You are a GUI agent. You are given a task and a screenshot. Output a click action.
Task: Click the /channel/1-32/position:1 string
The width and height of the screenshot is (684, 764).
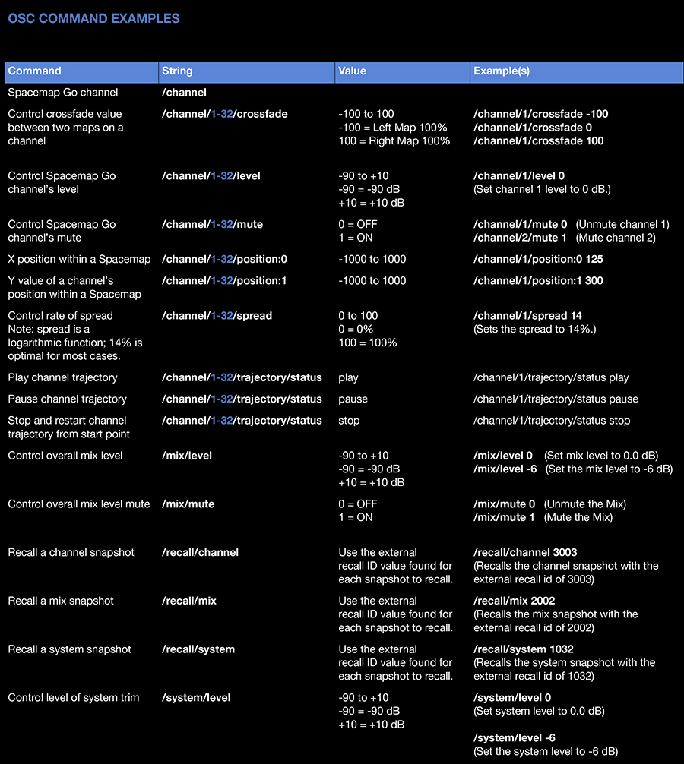(x=224, y=281)
